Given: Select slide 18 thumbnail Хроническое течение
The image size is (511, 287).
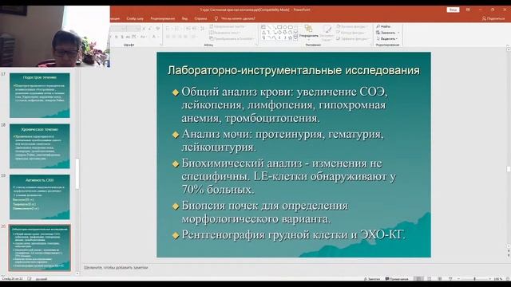Looking at the screenshot, I should point(39,146).
